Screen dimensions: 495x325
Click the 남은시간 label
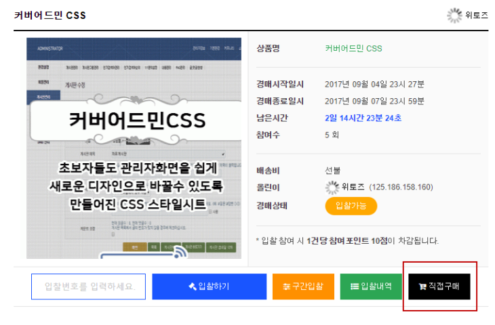click(272, 118)
